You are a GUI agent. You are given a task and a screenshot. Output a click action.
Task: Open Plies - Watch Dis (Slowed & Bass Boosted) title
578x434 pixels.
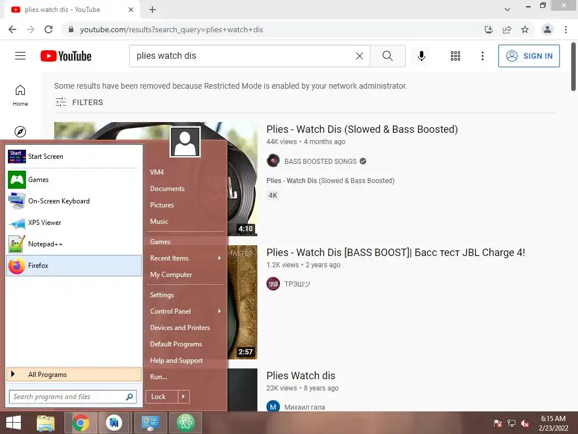click(362, 129)
